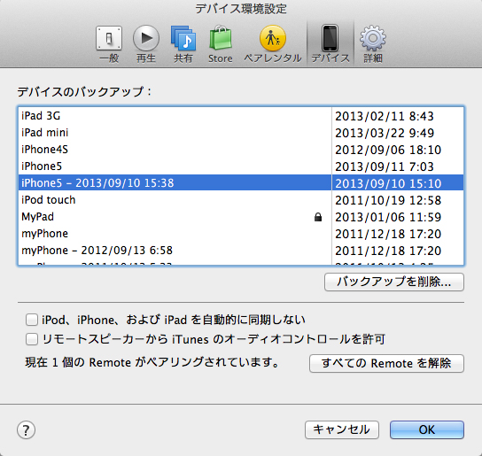
Task: Open the 一般 (General) preferences pane
Action: point(109,44)
